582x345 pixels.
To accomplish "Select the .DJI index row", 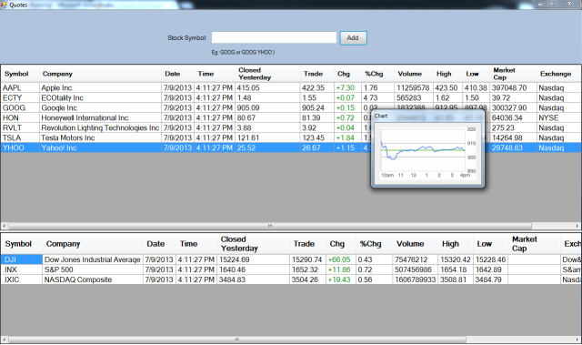I will [x=291, y=259].
